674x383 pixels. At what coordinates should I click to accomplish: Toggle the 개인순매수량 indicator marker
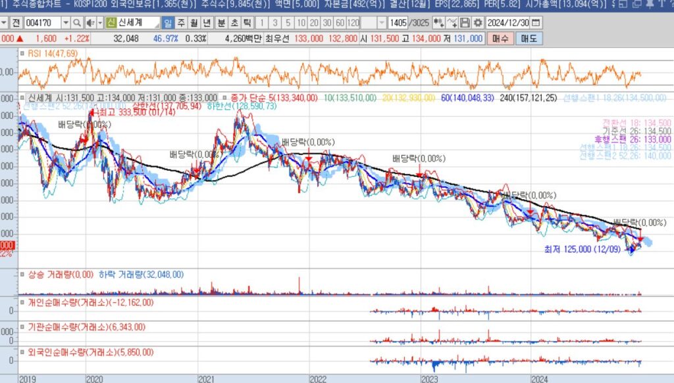[22, 303]
